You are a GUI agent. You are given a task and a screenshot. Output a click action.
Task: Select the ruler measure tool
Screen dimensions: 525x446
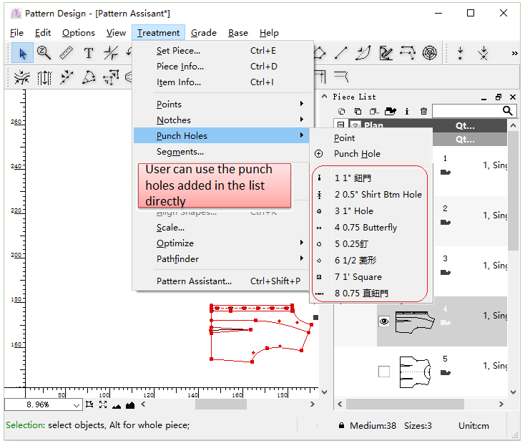(x=66, y=53)
